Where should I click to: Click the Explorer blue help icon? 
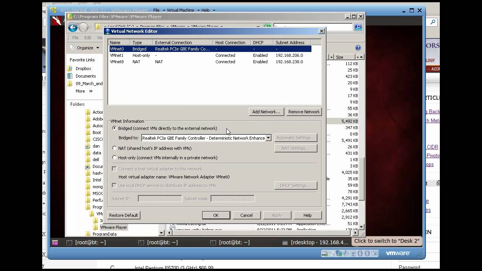tap(358, 48)
